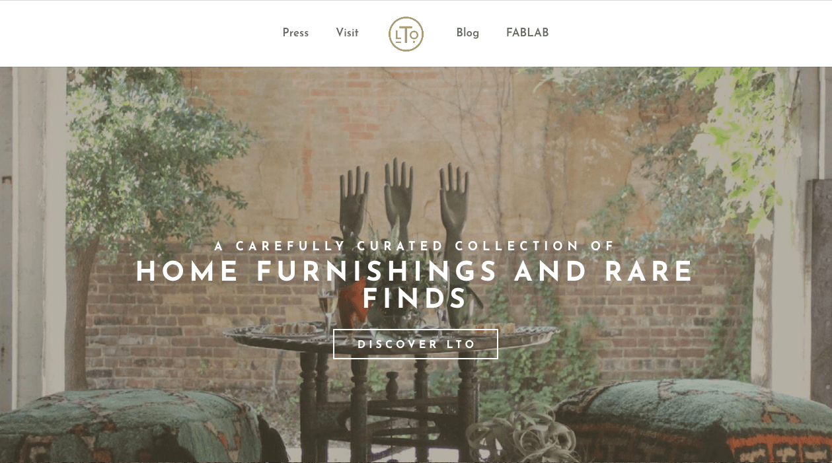Select the Carefully Curated Collection subheading text
The image size is (832, 463).
(x=416, y=246)
